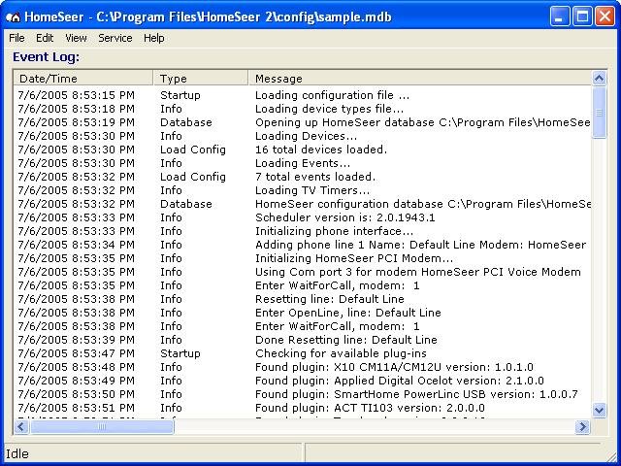Open the Edit menu
The width and height of the screenshot is (621, 466).
(x=45, y=38)
